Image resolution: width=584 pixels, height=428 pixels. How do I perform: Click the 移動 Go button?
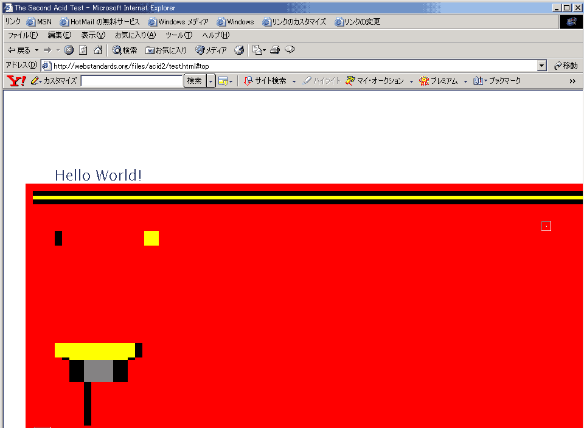click(566, 66)
